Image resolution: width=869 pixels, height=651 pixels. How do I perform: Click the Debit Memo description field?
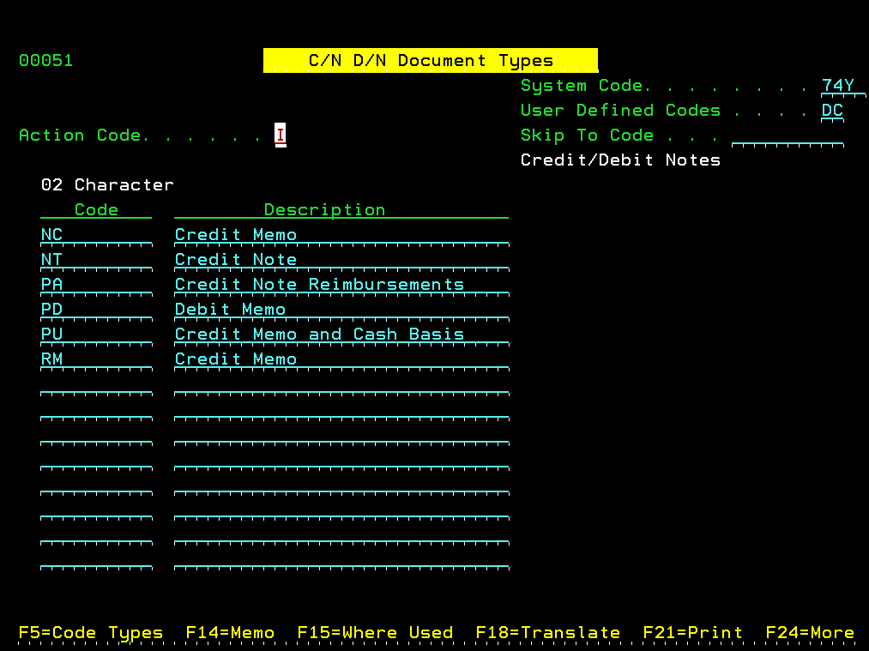341,310
